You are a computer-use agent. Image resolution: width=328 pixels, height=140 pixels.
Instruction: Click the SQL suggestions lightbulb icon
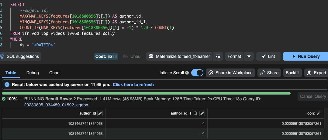(2, 56)
